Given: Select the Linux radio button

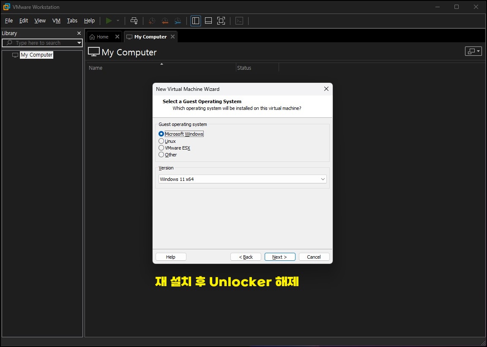Looking at the screenshot, I should click(x=161, y=141).
